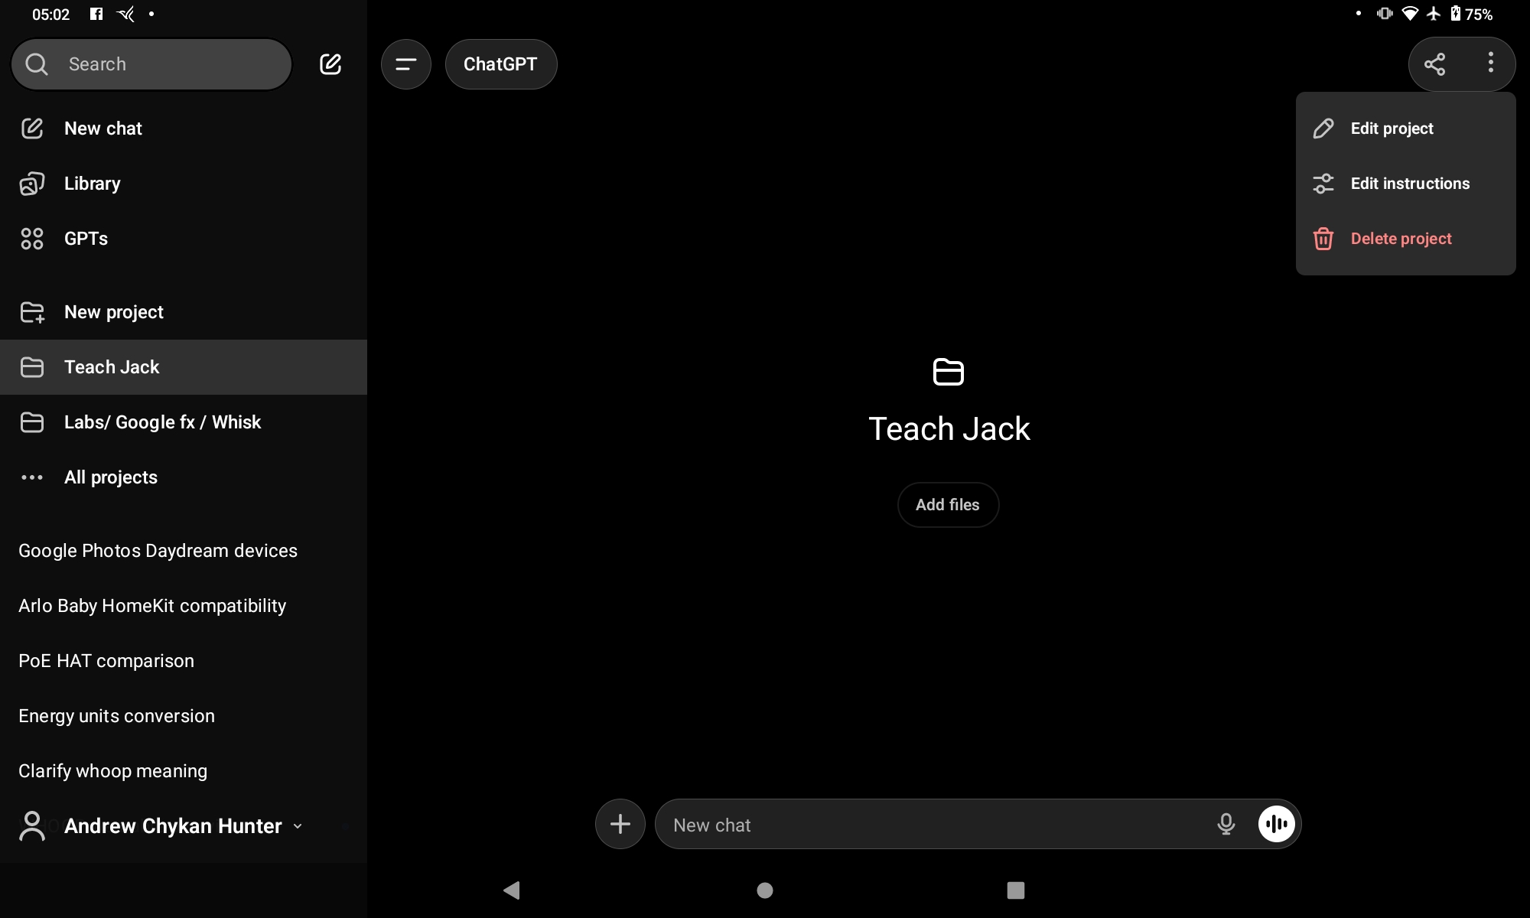Viewport: 1530px width, 918px height.
Task: Choose Edit instructions option
Action: click(1409, 184)
